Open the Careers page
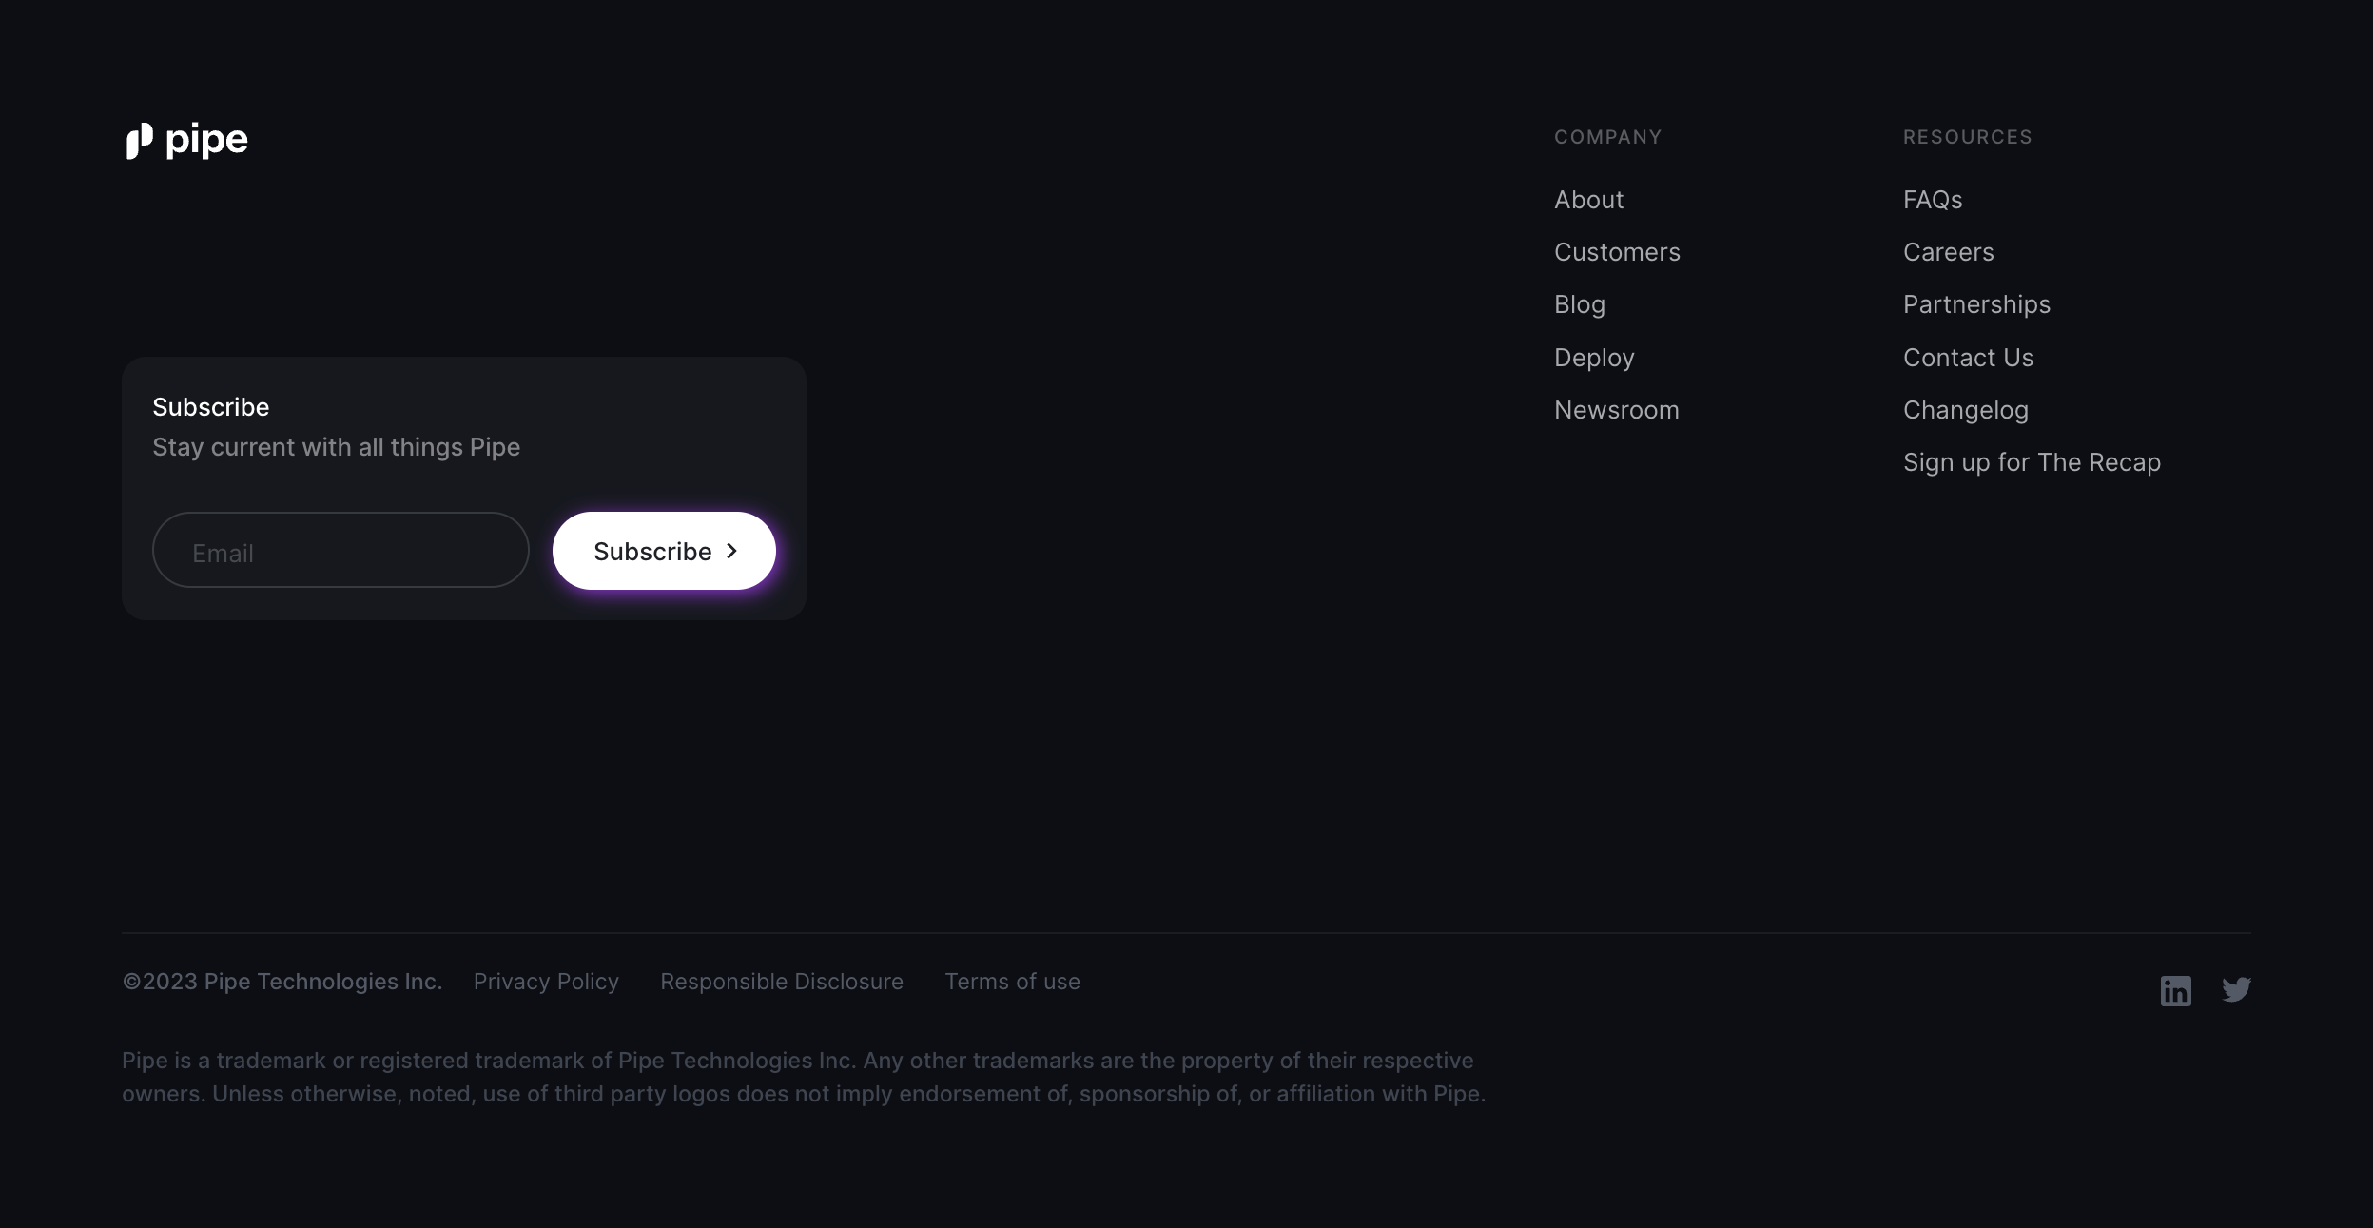 [1948, 251]
